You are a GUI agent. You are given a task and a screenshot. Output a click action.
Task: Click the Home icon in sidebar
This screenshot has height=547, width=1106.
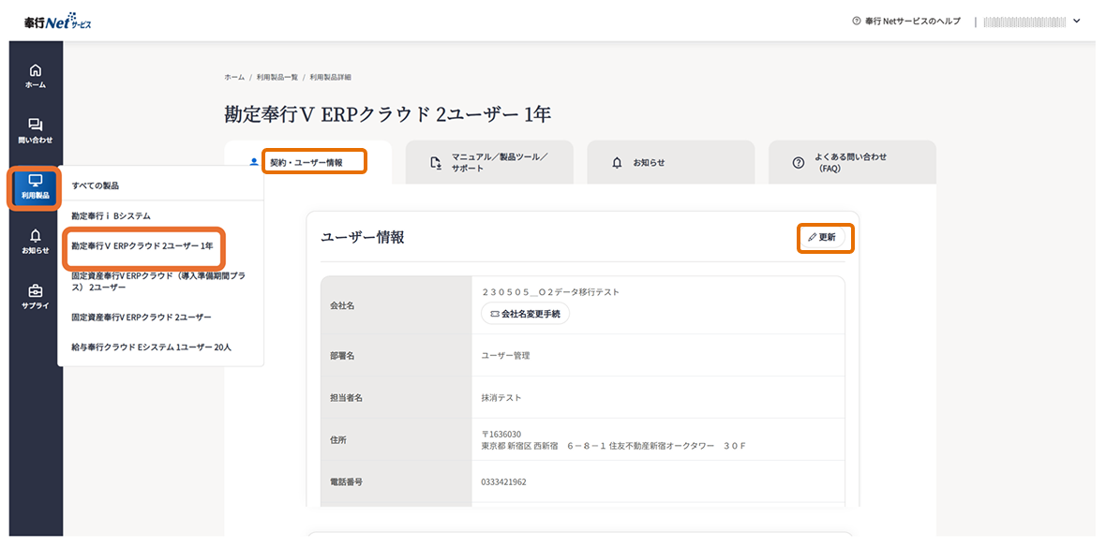(x=35, y=75)
